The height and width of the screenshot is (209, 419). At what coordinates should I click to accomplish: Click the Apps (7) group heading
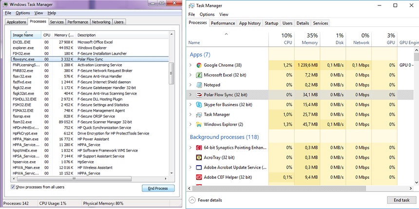tap(200, 55)
